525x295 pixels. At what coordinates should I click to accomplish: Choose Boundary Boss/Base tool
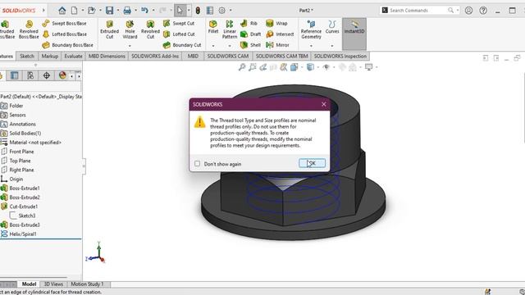(x=67, y=45)
